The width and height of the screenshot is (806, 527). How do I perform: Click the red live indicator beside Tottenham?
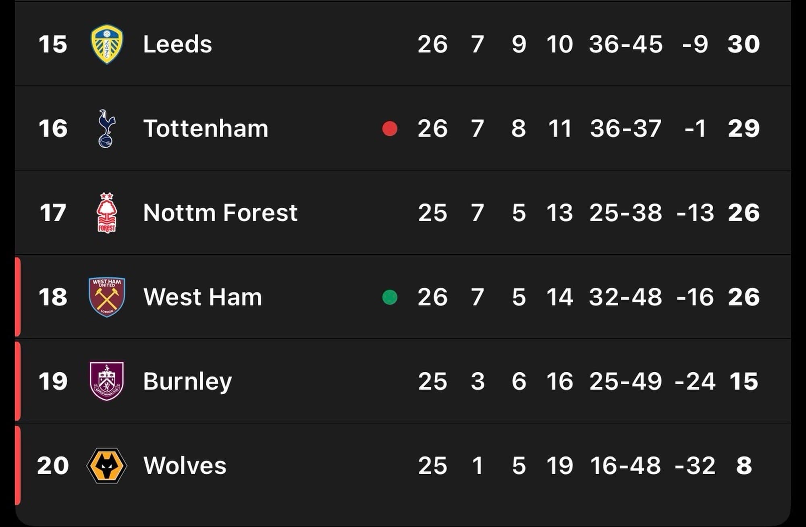[x=390, y=129]
